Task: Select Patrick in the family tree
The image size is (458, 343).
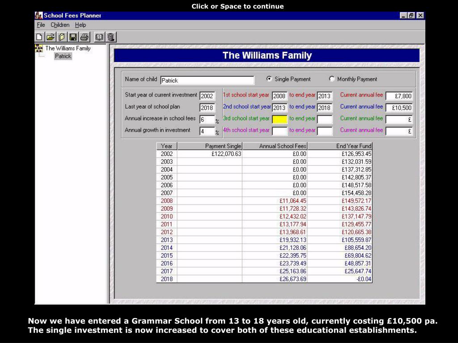Action: pyautogui.click(x=63, y=56)
